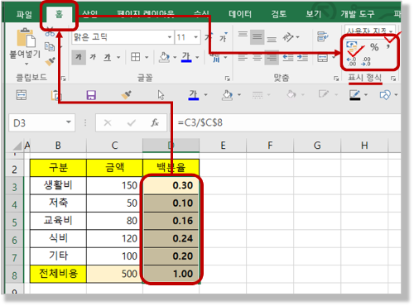Toggle italic formatting in font group
The image size is (414, 306).
pos(93,57)
